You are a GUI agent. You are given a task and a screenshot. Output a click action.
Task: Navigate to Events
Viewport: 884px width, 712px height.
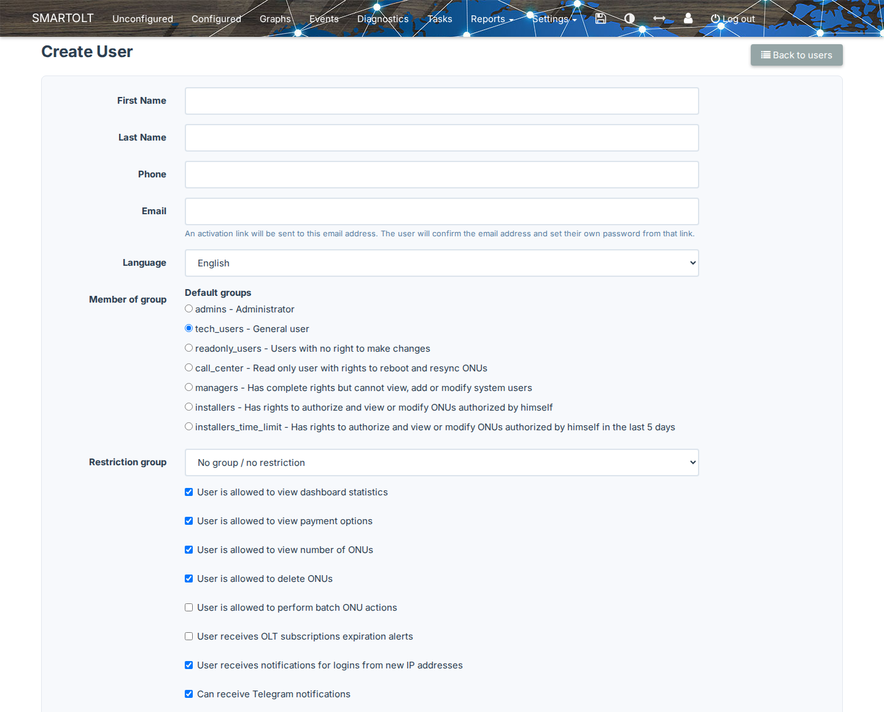point(324,19)
